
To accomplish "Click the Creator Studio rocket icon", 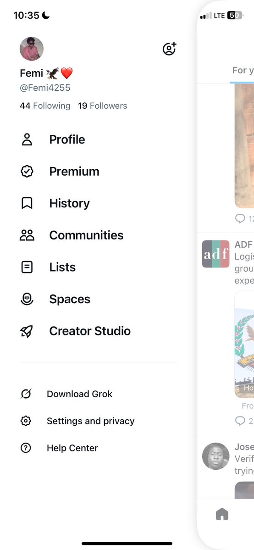I will (27, 331).
